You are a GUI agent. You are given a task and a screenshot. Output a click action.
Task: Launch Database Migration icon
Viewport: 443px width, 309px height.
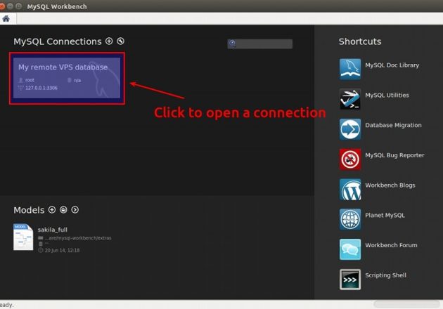350,129
